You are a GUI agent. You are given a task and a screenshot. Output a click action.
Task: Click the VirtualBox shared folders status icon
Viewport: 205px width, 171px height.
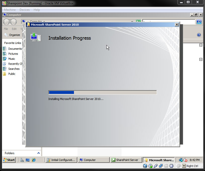coord(166,166)
